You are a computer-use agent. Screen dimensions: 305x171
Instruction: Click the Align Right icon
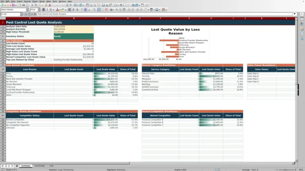[x=77, y=9]
